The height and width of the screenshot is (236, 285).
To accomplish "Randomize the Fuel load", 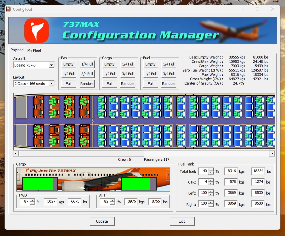I will (x=169, y=84).
